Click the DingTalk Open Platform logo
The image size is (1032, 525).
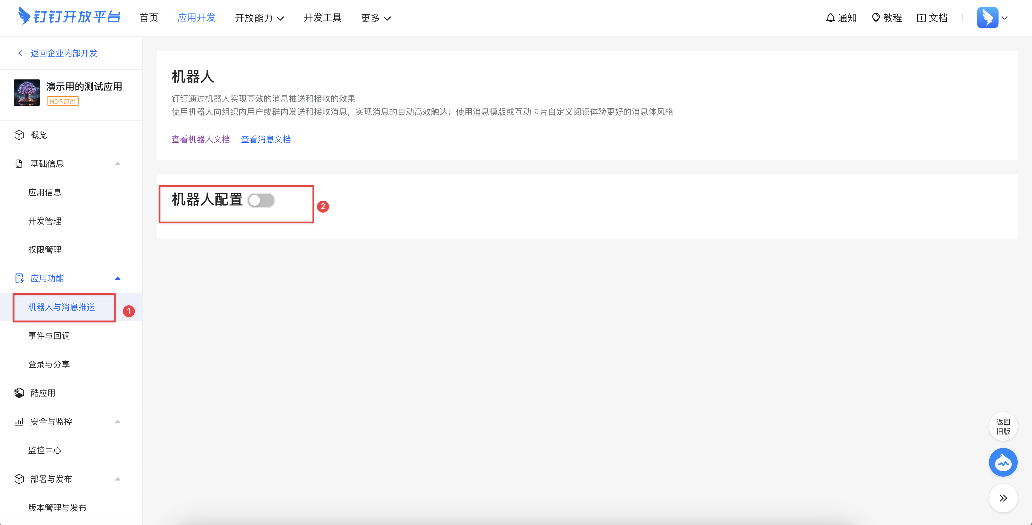69,17
